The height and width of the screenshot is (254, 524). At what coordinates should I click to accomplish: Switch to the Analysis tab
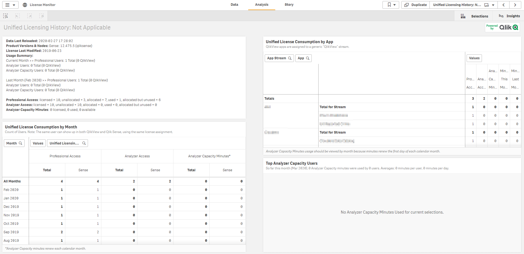262,5
